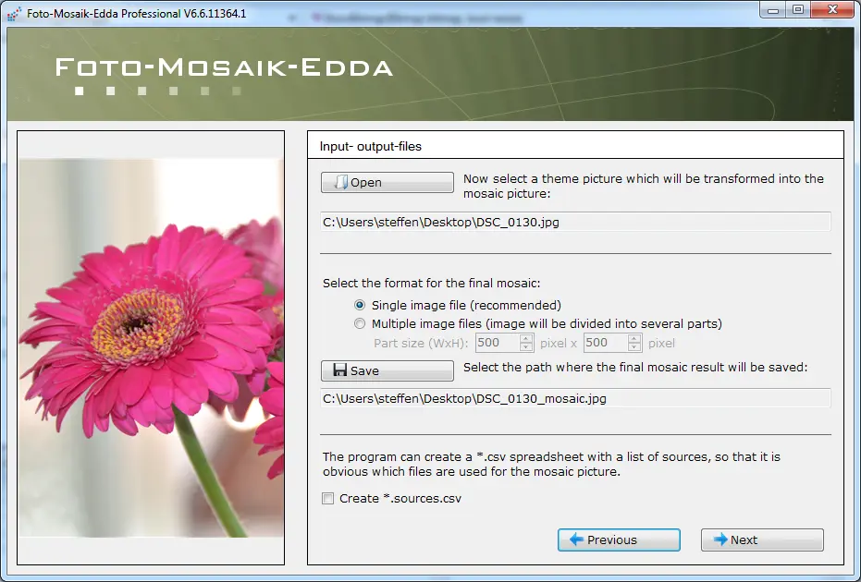Increase part width with up arrow
Screen dimensions: 861x582
(526, 338)
